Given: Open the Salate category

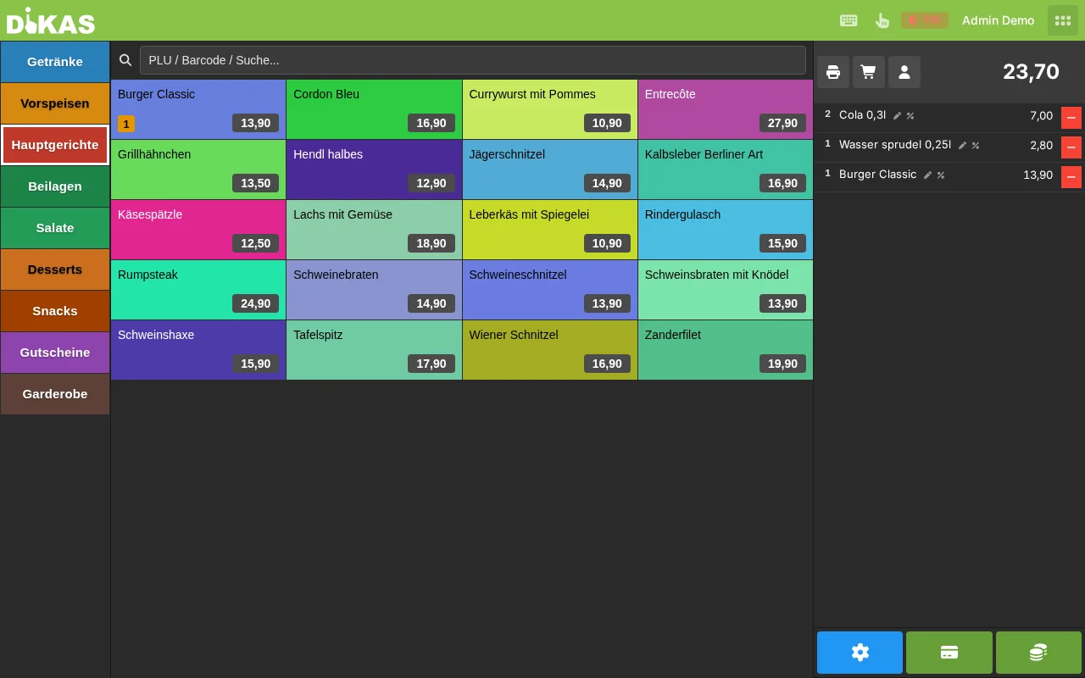Looking at the screenshot, I should pyautogui.click(x=55, y=228).
